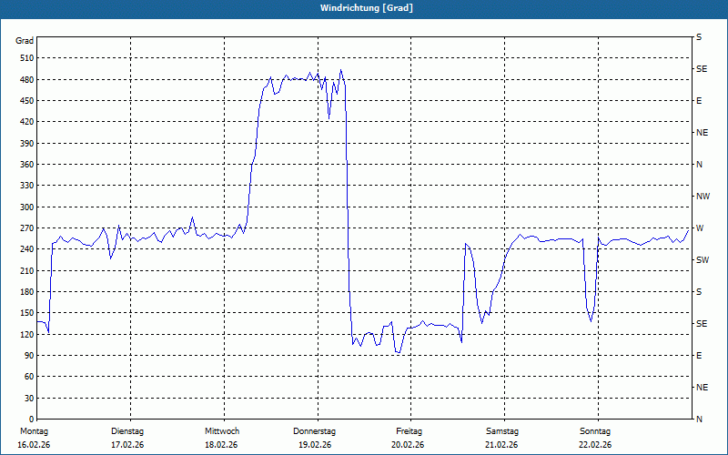
Task: Click the 270 value on left axis
Action: pyautogui.click(x=27, y=228)
